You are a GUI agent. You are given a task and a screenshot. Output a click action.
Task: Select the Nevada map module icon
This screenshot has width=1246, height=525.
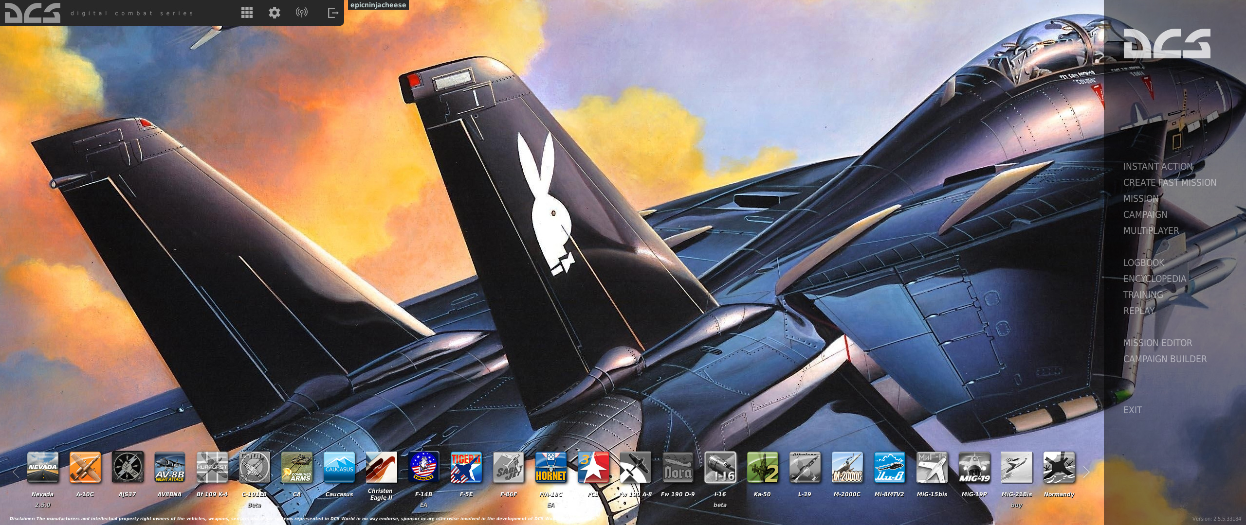43,467
